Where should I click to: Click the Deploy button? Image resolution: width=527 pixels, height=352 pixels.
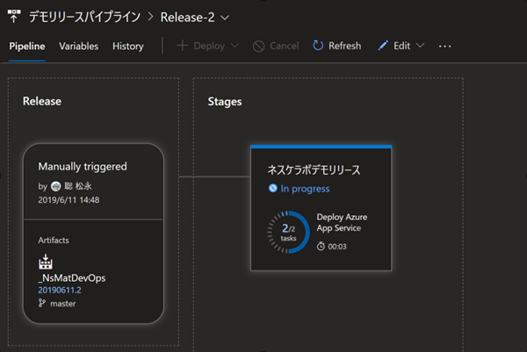tap(209, 46)
